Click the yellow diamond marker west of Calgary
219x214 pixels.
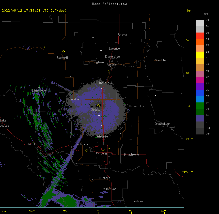coord(86,150)
